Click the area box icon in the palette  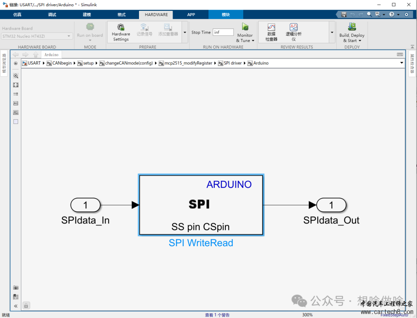coord(16,122)
